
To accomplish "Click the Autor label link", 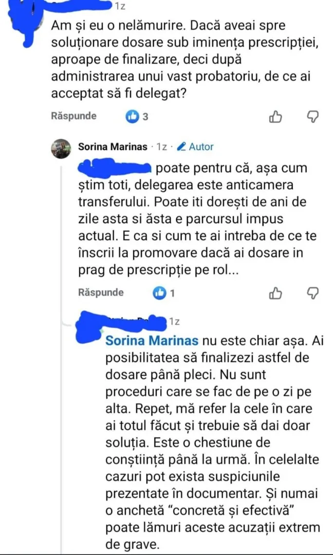I will (x=200, y=146).
